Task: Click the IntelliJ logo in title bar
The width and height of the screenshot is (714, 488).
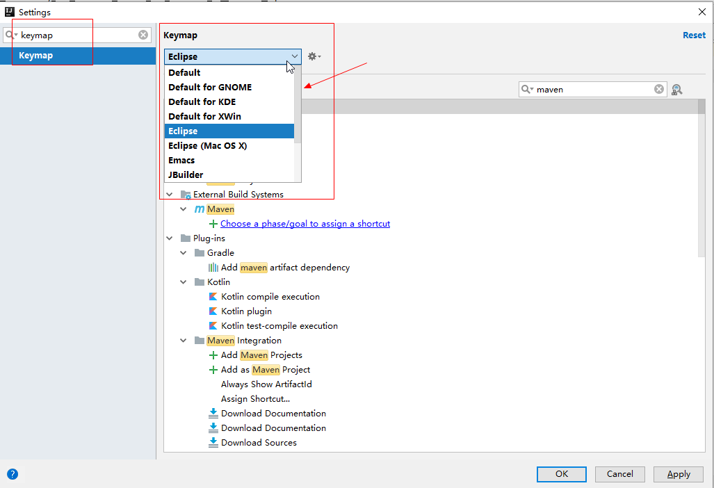Action: pyautogui.click(x=10, y=12)
